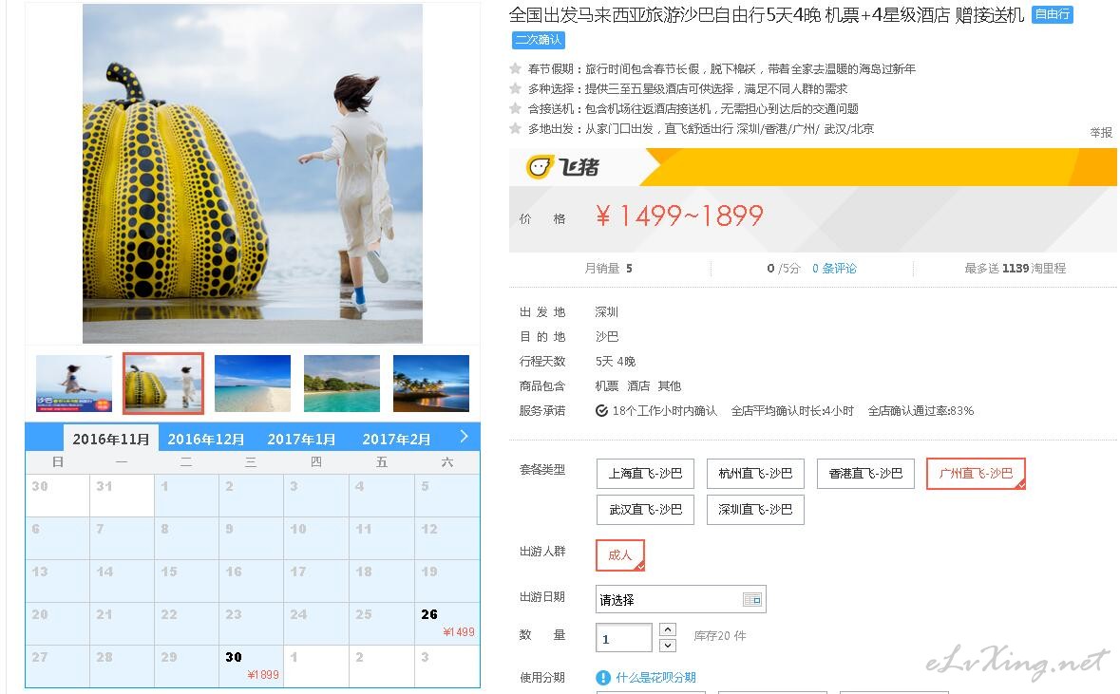Choose the 深圳直飞-沙巴 package option

click(755, 510)
